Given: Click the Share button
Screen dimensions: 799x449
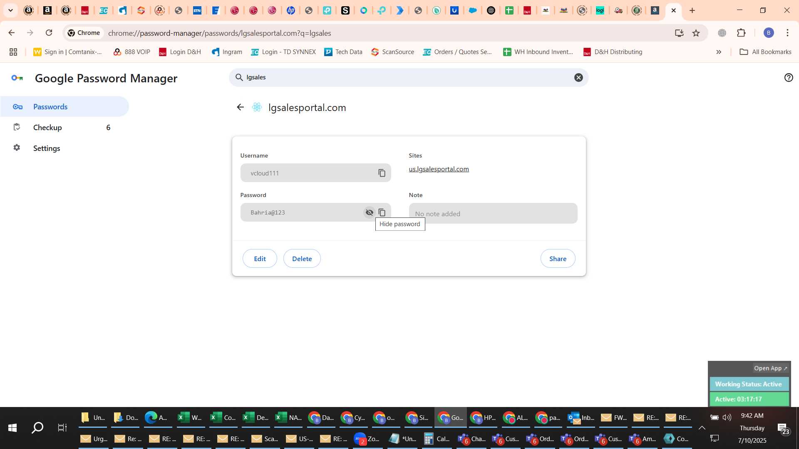Looking at the screenshot, I should [x=558, y=259].
